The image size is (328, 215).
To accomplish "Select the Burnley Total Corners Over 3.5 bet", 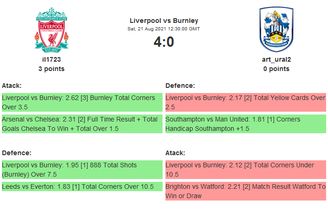I will point(82,102).
